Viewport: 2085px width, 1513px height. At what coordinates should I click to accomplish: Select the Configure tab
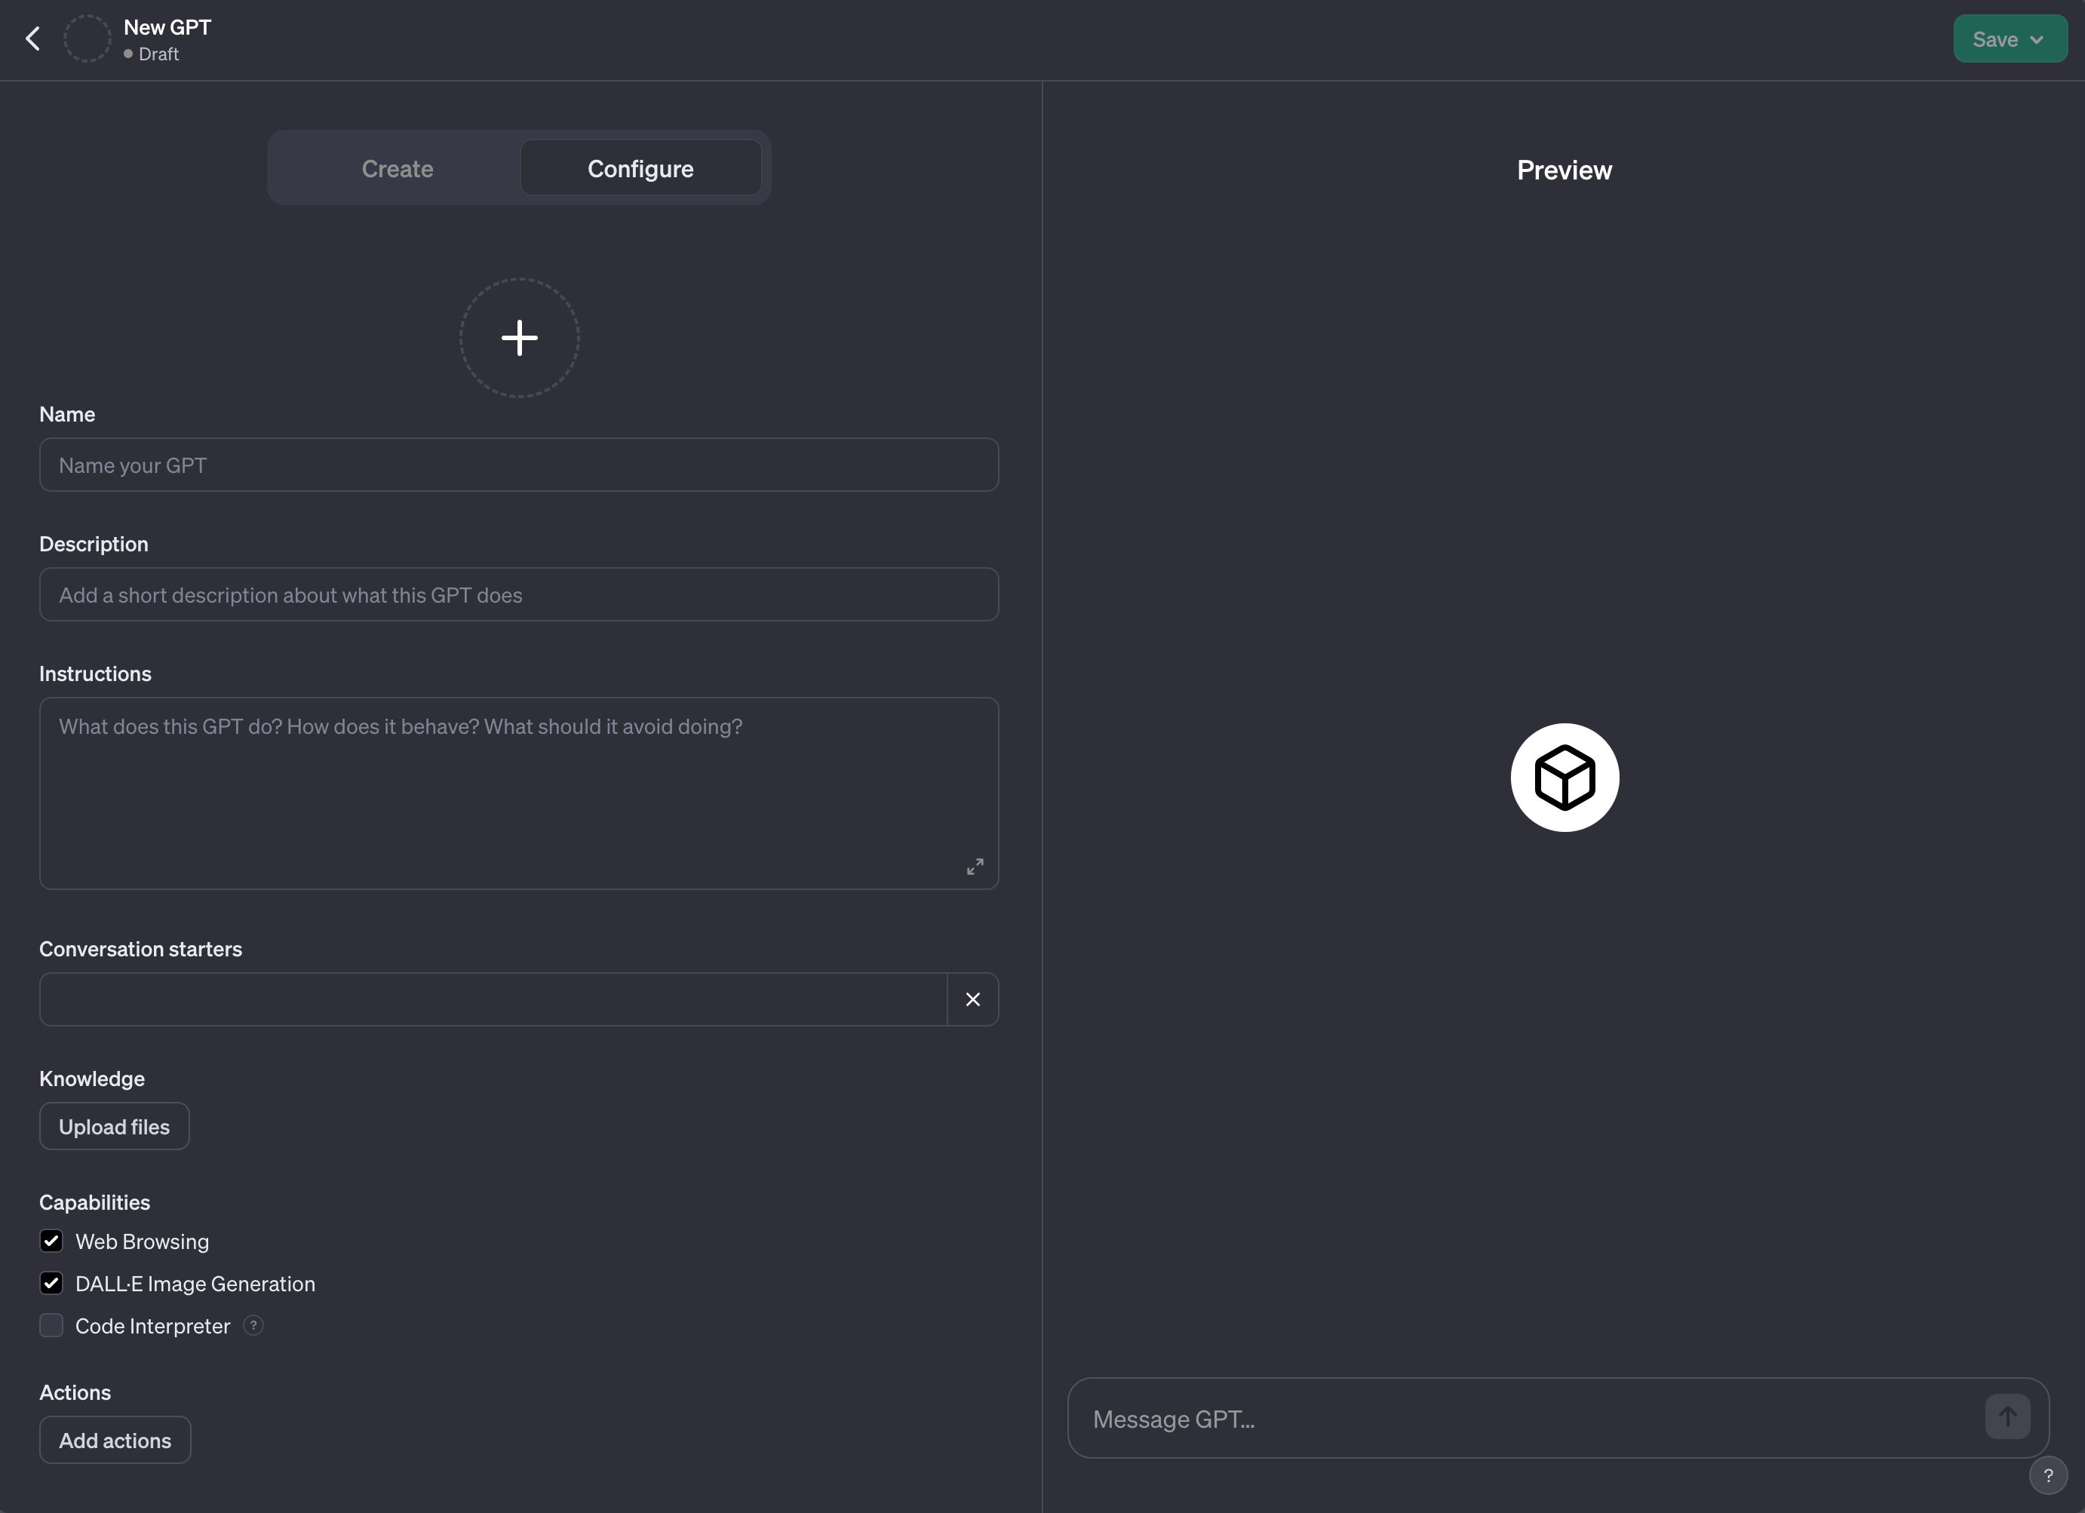click(x=640, y=168)
